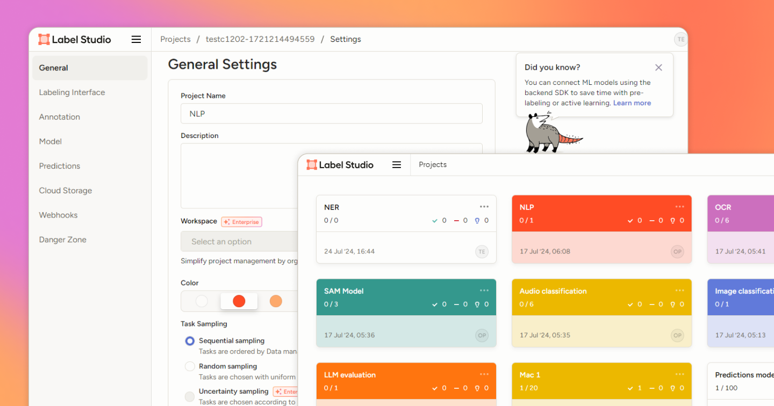Image resolution: width=774 pixels, height=406 pixels.
Task: Select the orange color swatch
Action: (x=276, y=301)
